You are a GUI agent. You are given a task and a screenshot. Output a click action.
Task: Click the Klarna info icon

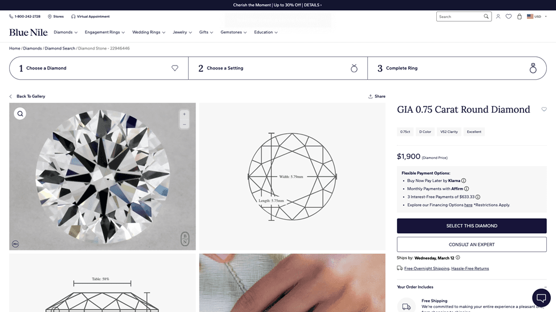[x=464, y=180]
